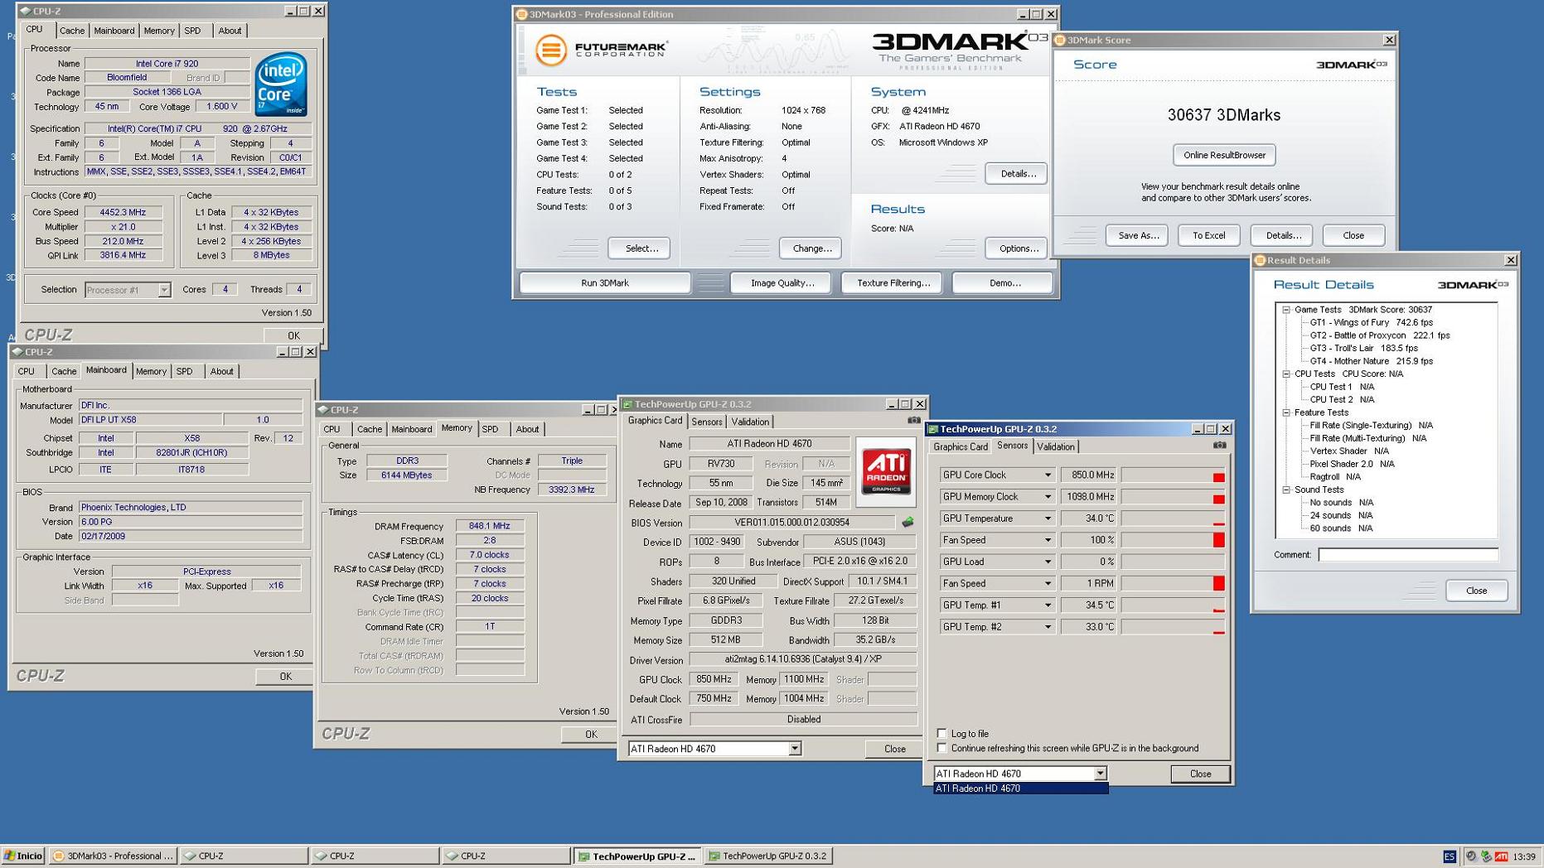Click the ES language indicator in taskbar
The width and height of the screenshot is (1544, 868).
[1449, 856]
